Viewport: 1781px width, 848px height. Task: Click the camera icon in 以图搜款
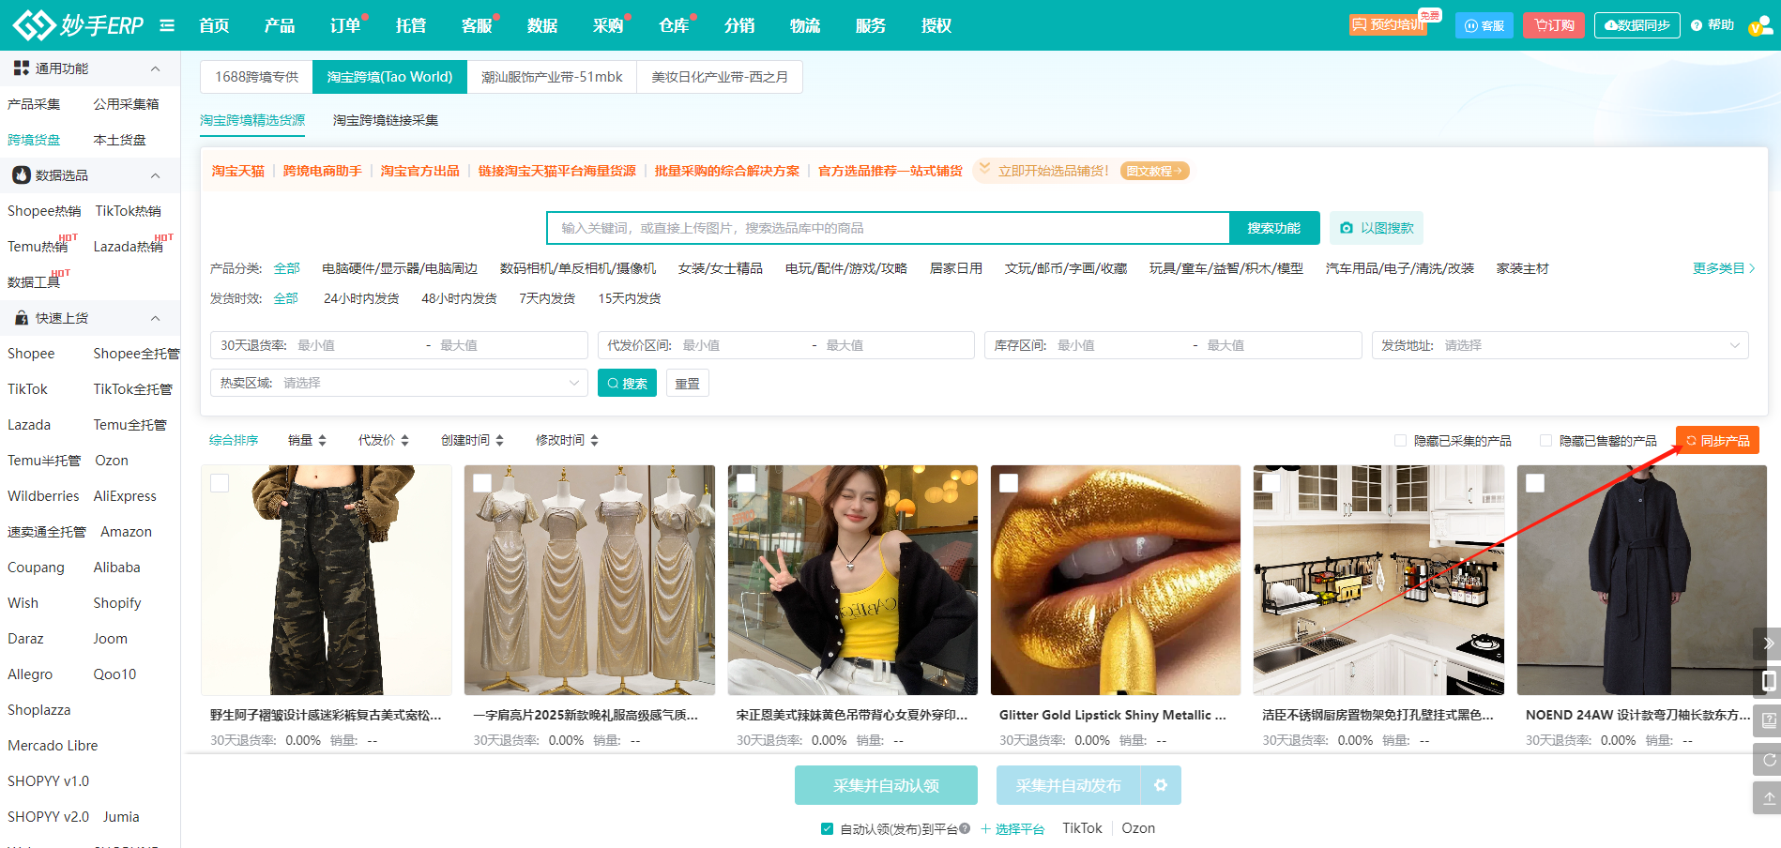[x=1347, y=228]
